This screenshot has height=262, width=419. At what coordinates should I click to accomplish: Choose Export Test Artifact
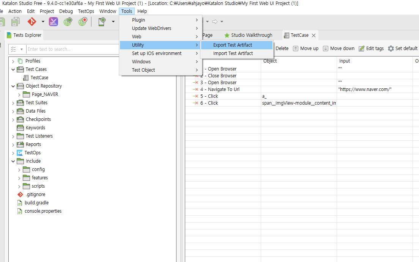pyautogui.click(x=237, y=45)
